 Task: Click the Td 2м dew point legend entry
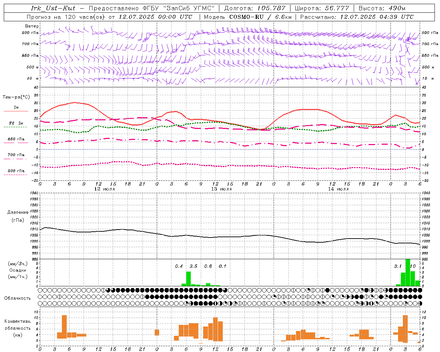(16, 123)
